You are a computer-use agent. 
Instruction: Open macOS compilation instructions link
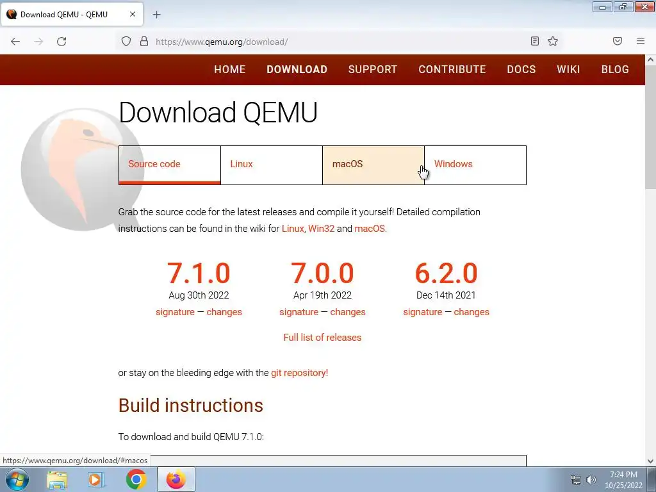click(370, 229)
